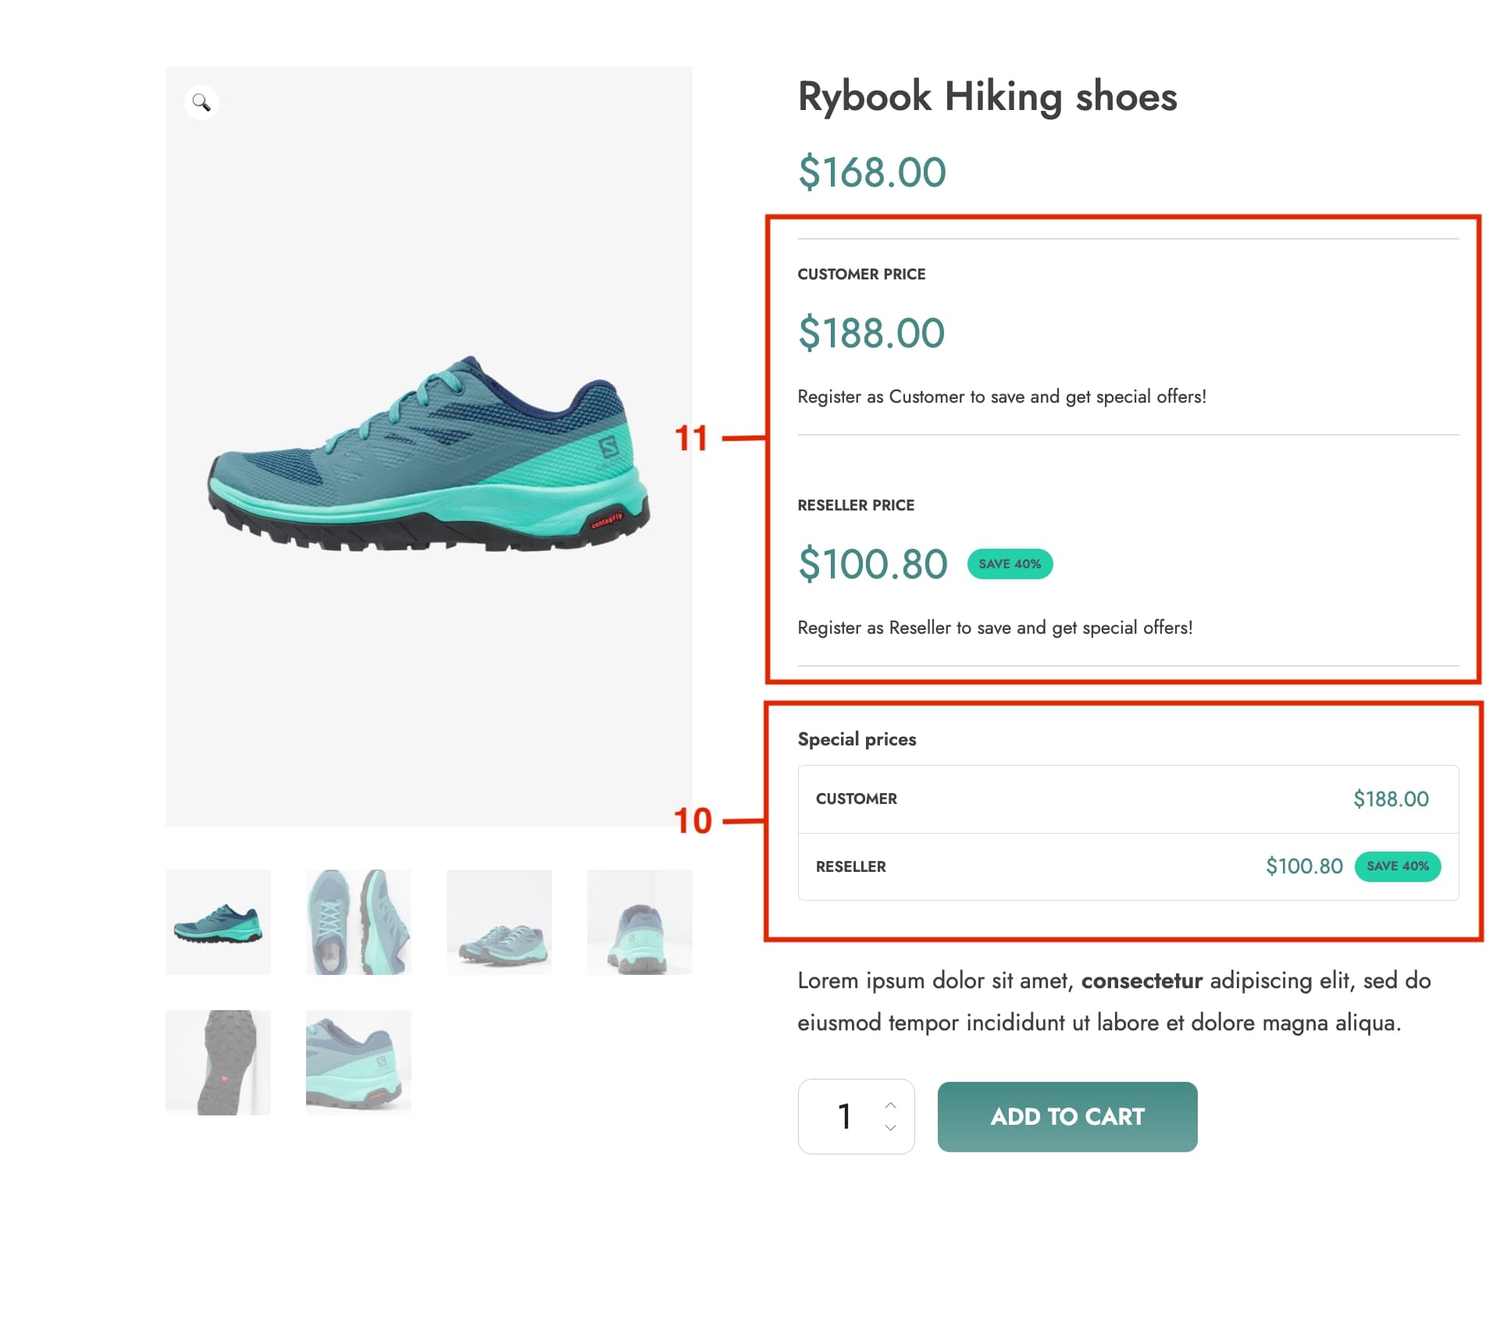The image size is (1500, 1334).
Task: Click SAVE 40% badge beside large reseller price
Action: 1010,564
